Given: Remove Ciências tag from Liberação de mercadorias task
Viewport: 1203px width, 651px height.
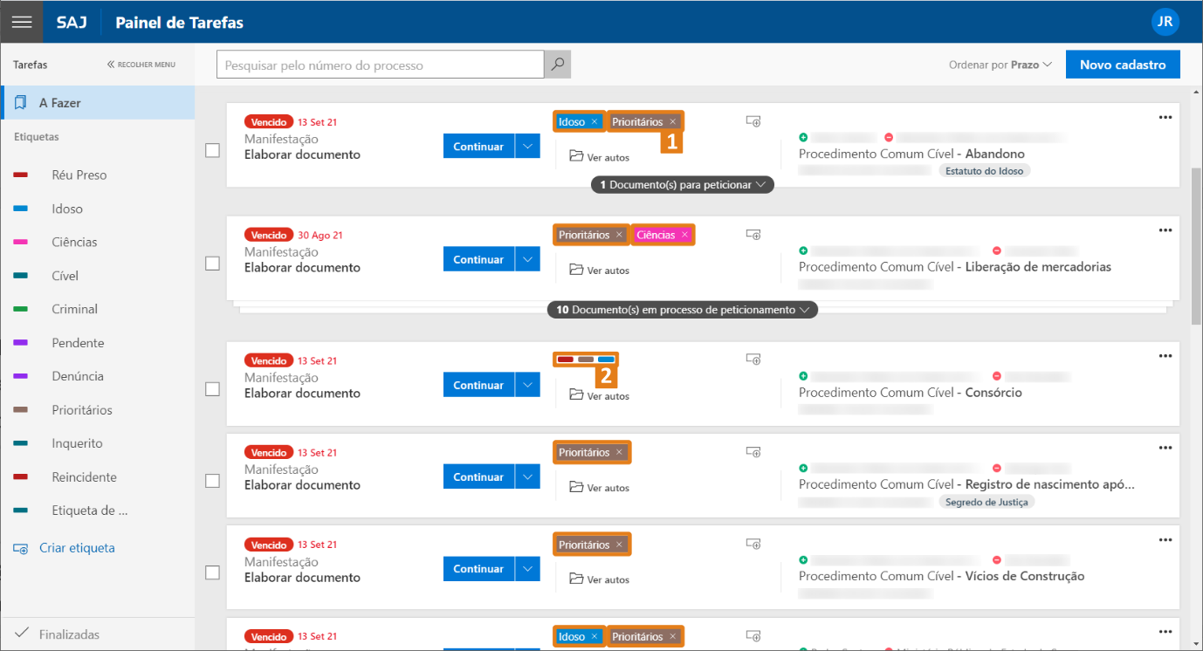Looking at the screenshot, I should point(685,235).
